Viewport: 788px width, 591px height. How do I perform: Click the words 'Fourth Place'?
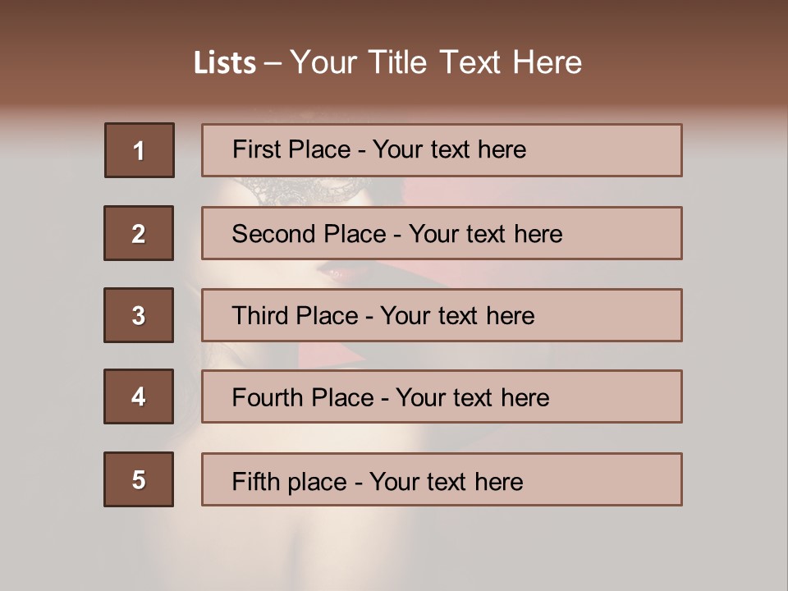click(303, 397)
